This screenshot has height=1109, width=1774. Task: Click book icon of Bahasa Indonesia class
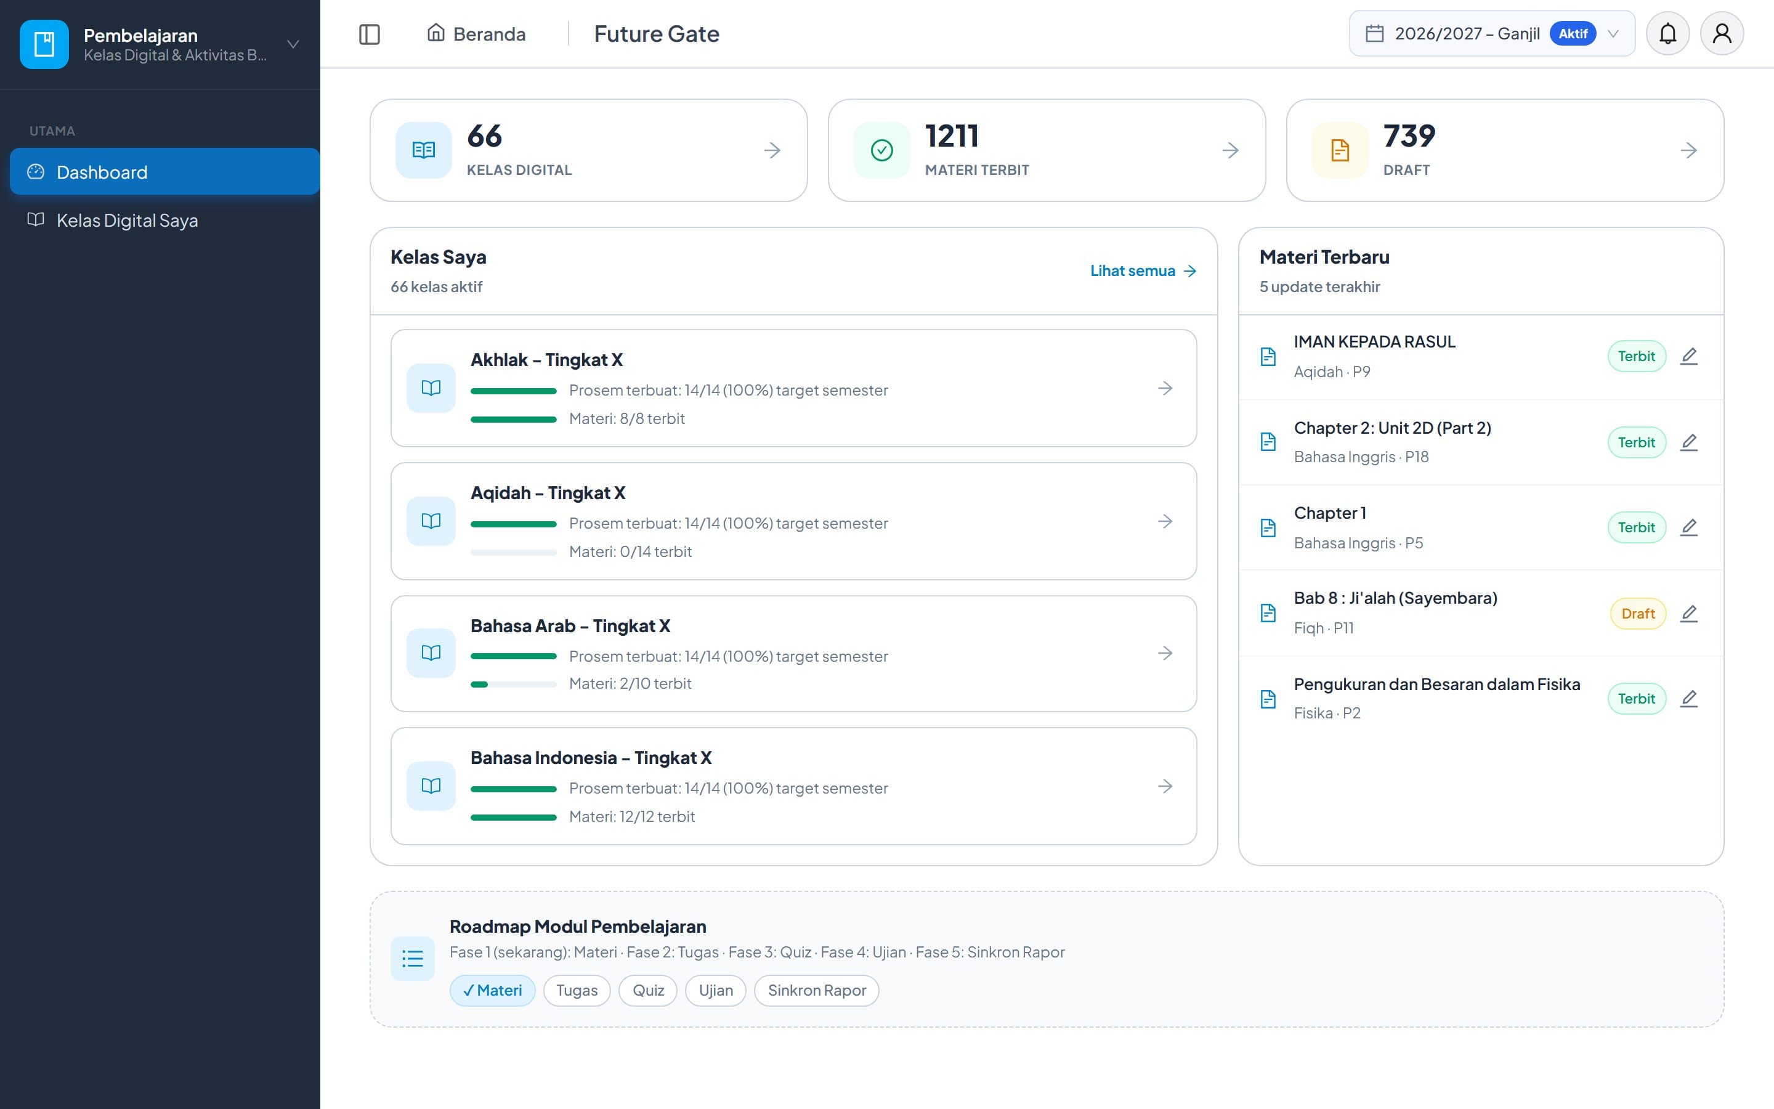(x=431, y=786)
